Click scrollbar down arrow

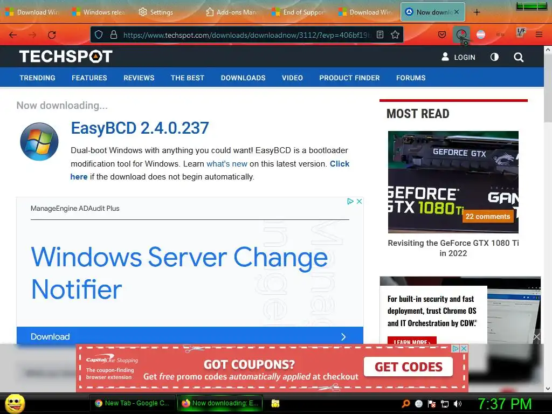pyautogui.click(x=548, y=388)
